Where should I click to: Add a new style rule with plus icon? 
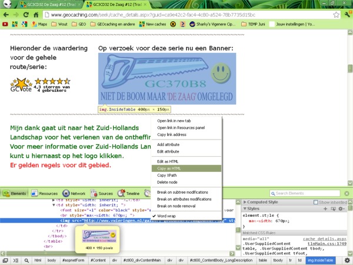point(325,208)
